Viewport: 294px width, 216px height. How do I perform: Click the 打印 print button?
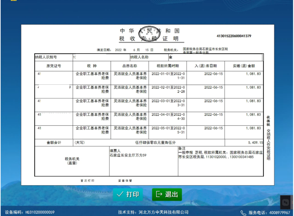128,194
